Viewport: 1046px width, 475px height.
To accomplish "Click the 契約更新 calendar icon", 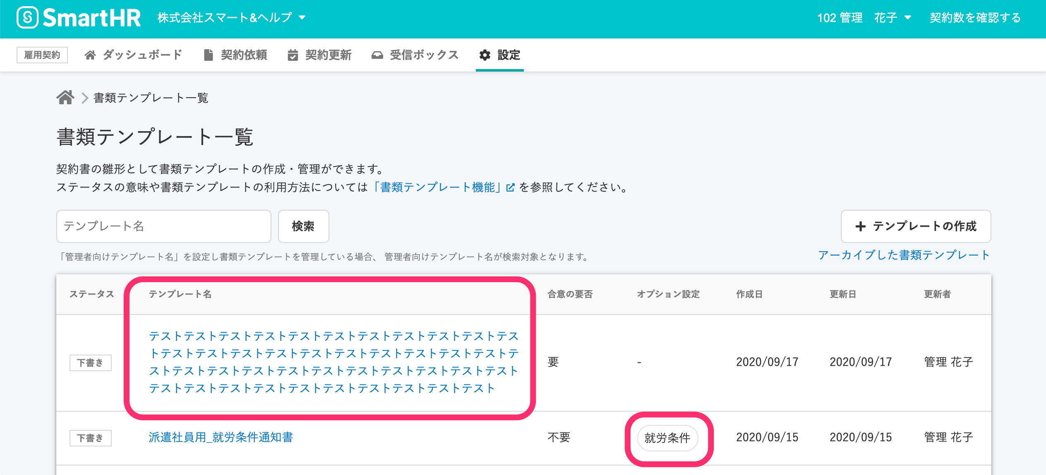I will pyautogui.click(x=293, y=55).
